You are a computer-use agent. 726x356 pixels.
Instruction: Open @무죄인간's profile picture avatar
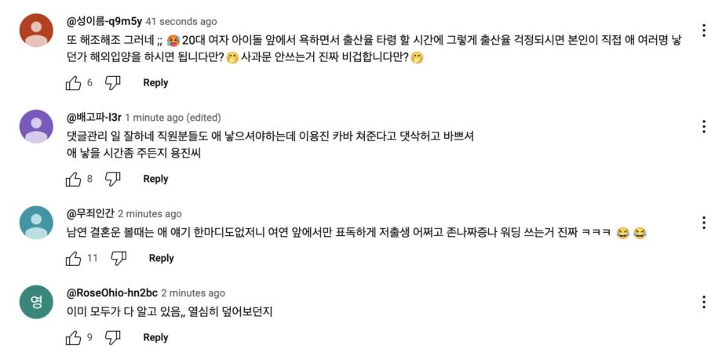pyautogui.click(x=36, y=222)
